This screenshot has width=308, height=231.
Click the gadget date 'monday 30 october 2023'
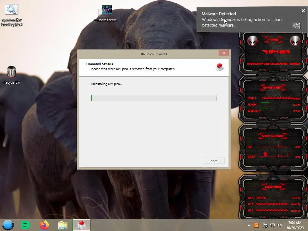click(x=273, y=64)
